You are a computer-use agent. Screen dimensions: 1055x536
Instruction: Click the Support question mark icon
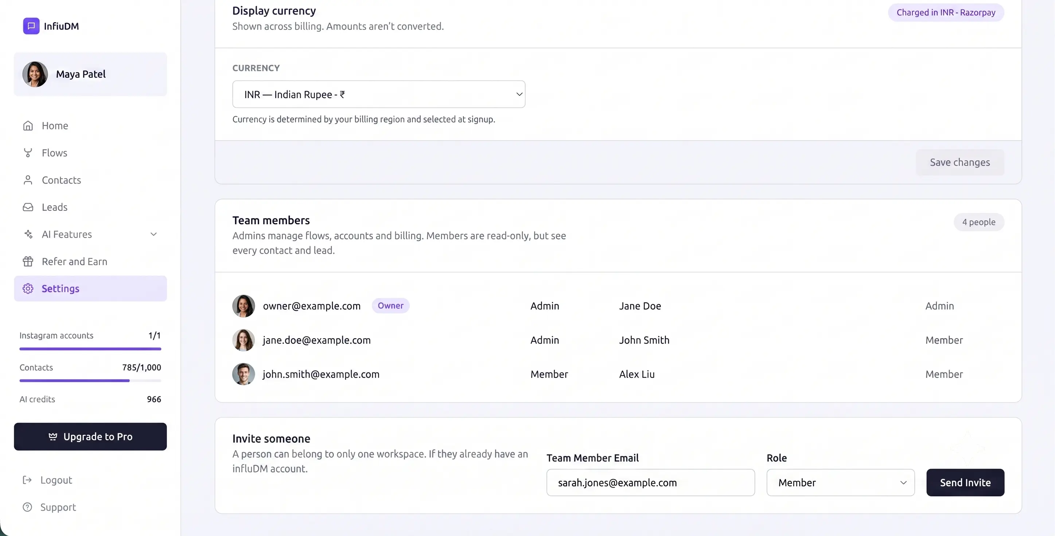tap(27, 507)
